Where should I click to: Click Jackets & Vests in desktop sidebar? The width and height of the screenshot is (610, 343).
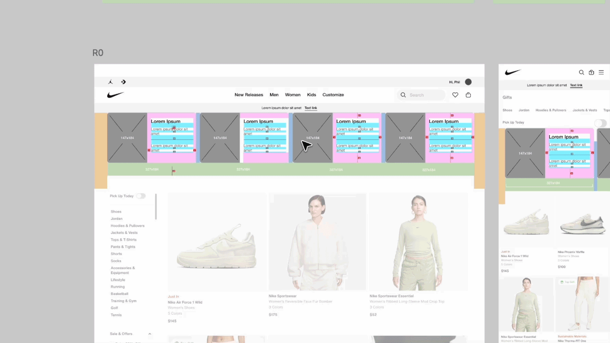(x=124, y=233)
